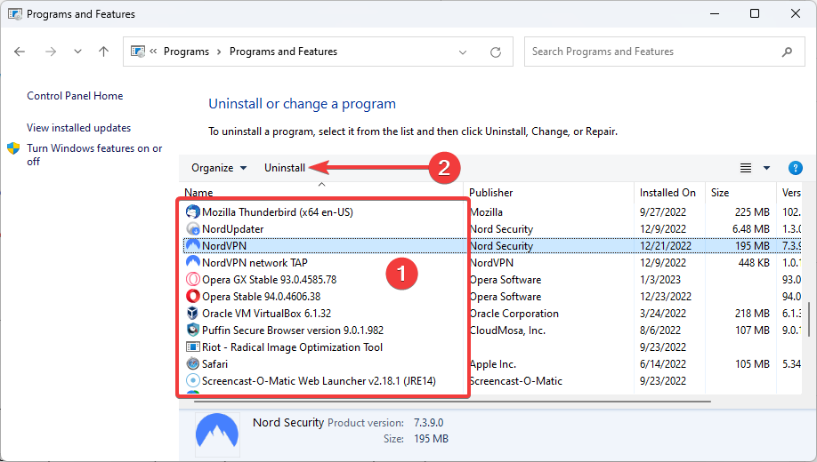Click the Puffin Secure Browser icon
The height and width of the screenshot is (462, 817).
pyautogui.click(x=192, y=331)
